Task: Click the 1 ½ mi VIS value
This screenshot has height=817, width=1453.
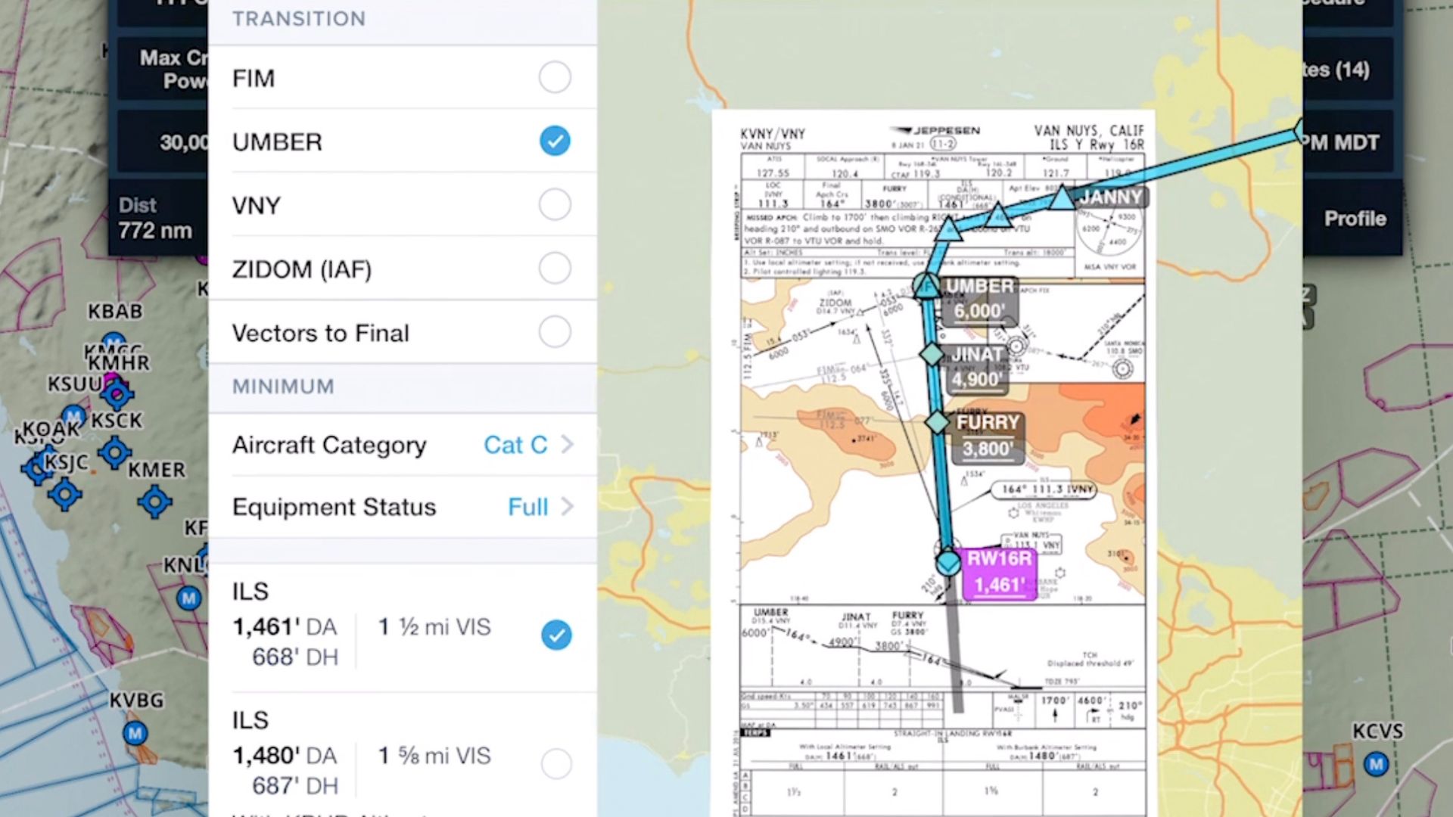Action: pos(434,627)
